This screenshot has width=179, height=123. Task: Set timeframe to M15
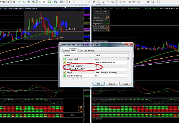(129, 2)
